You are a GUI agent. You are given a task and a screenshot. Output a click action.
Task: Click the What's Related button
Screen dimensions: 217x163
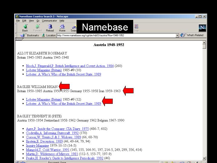[192, 35]
